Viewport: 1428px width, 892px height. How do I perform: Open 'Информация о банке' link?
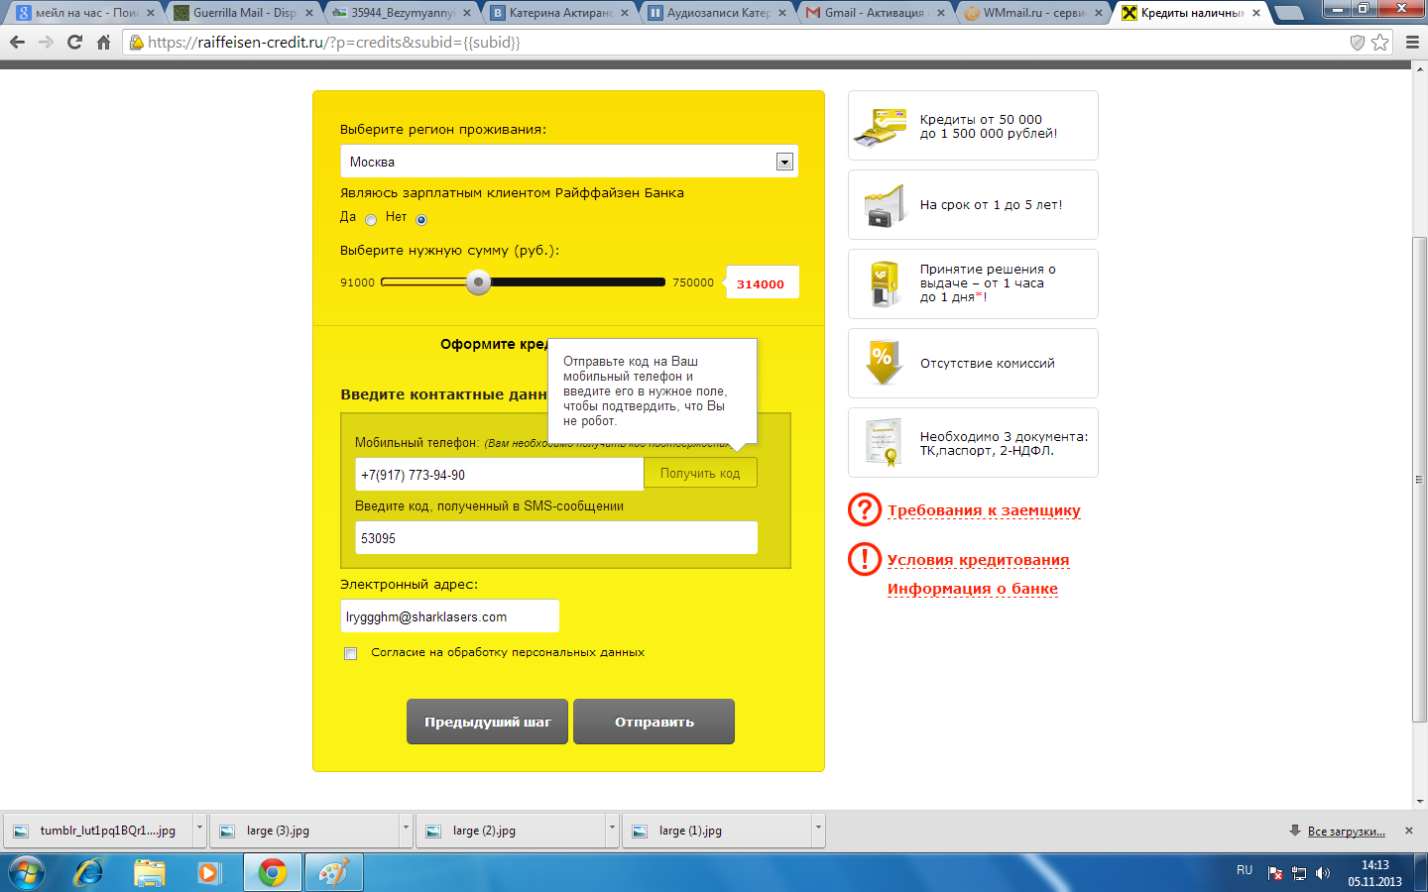pos(973,589)
